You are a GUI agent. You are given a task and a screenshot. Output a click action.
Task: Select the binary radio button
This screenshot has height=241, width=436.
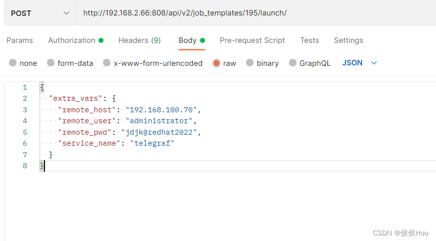click(x=249, y=63)
